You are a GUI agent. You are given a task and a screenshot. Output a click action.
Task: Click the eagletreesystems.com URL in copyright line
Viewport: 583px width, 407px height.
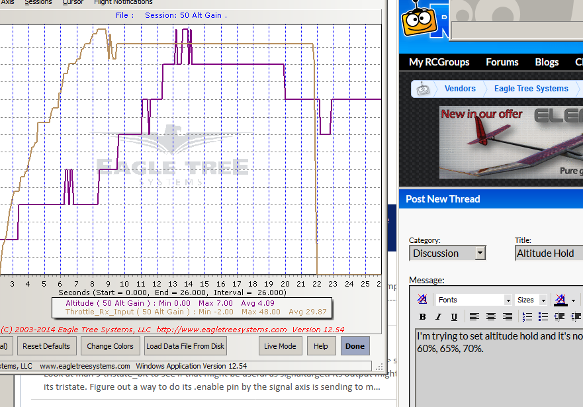pyautogui.click(x=222, y=330)
